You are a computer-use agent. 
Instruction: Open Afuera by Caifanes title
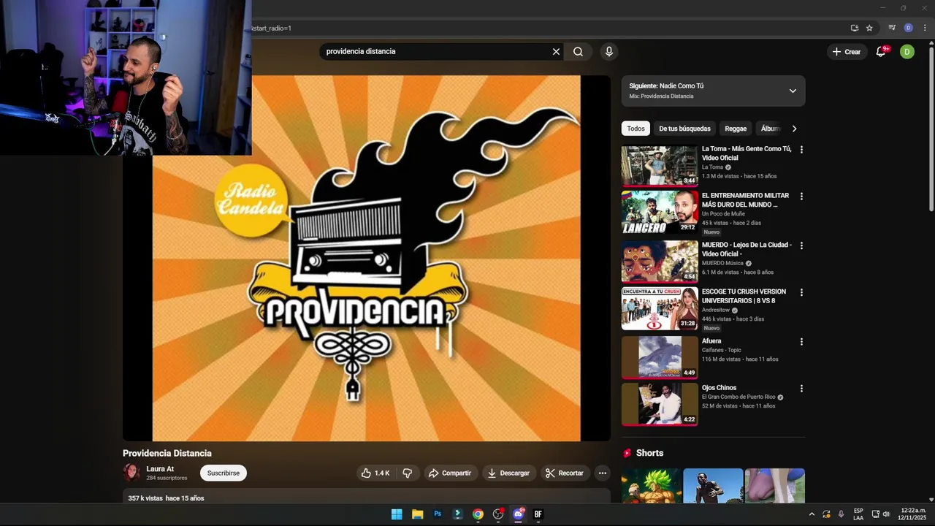[x=711, y=341]
